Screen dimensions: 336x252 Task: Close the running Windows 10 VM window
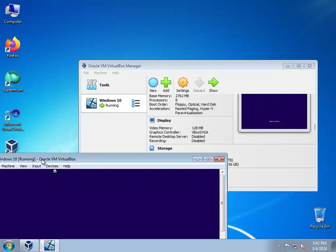(219, 159)
